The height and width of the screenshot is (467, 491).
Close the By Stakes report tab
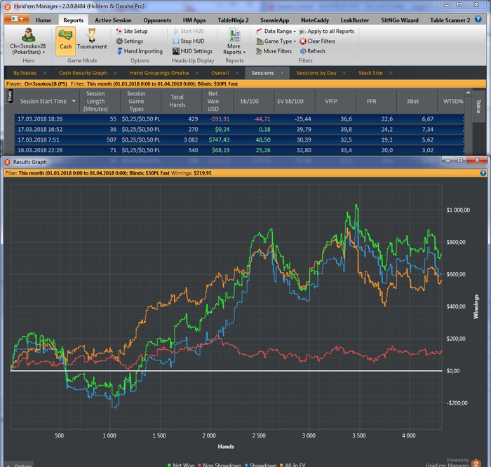point(45,73)
